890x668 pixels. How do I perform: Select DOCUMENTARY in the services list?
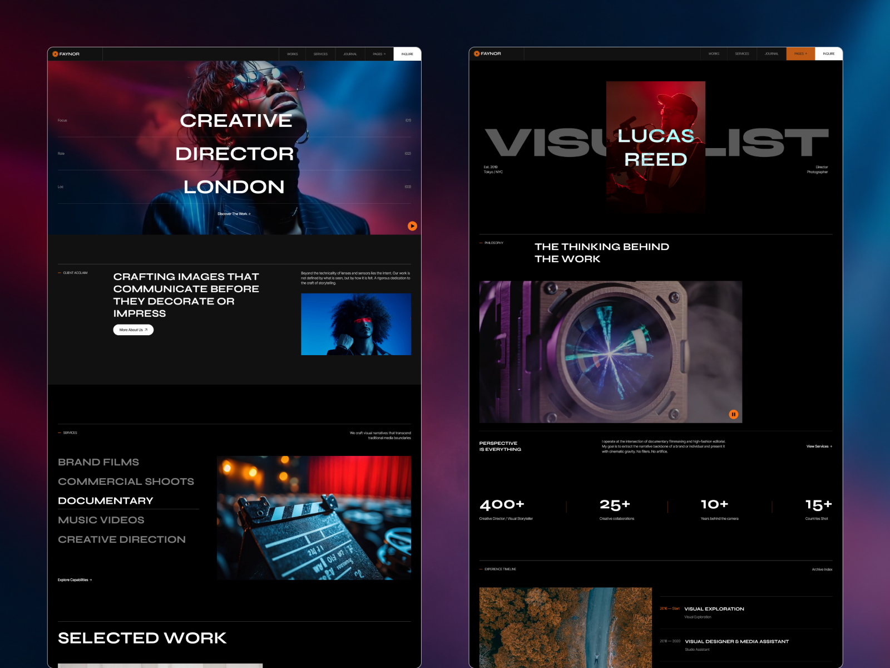click(106, 500)
